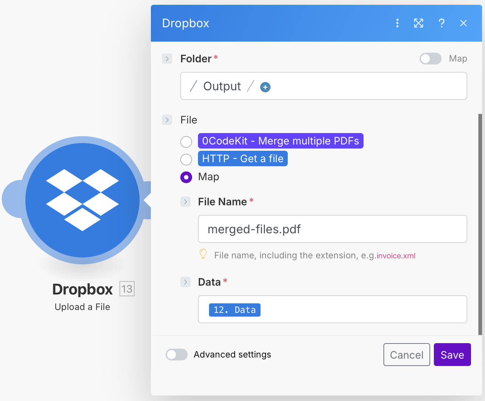Select HTTP - Get a file radio option
The image size is (485, 401).
pos(186,160)
